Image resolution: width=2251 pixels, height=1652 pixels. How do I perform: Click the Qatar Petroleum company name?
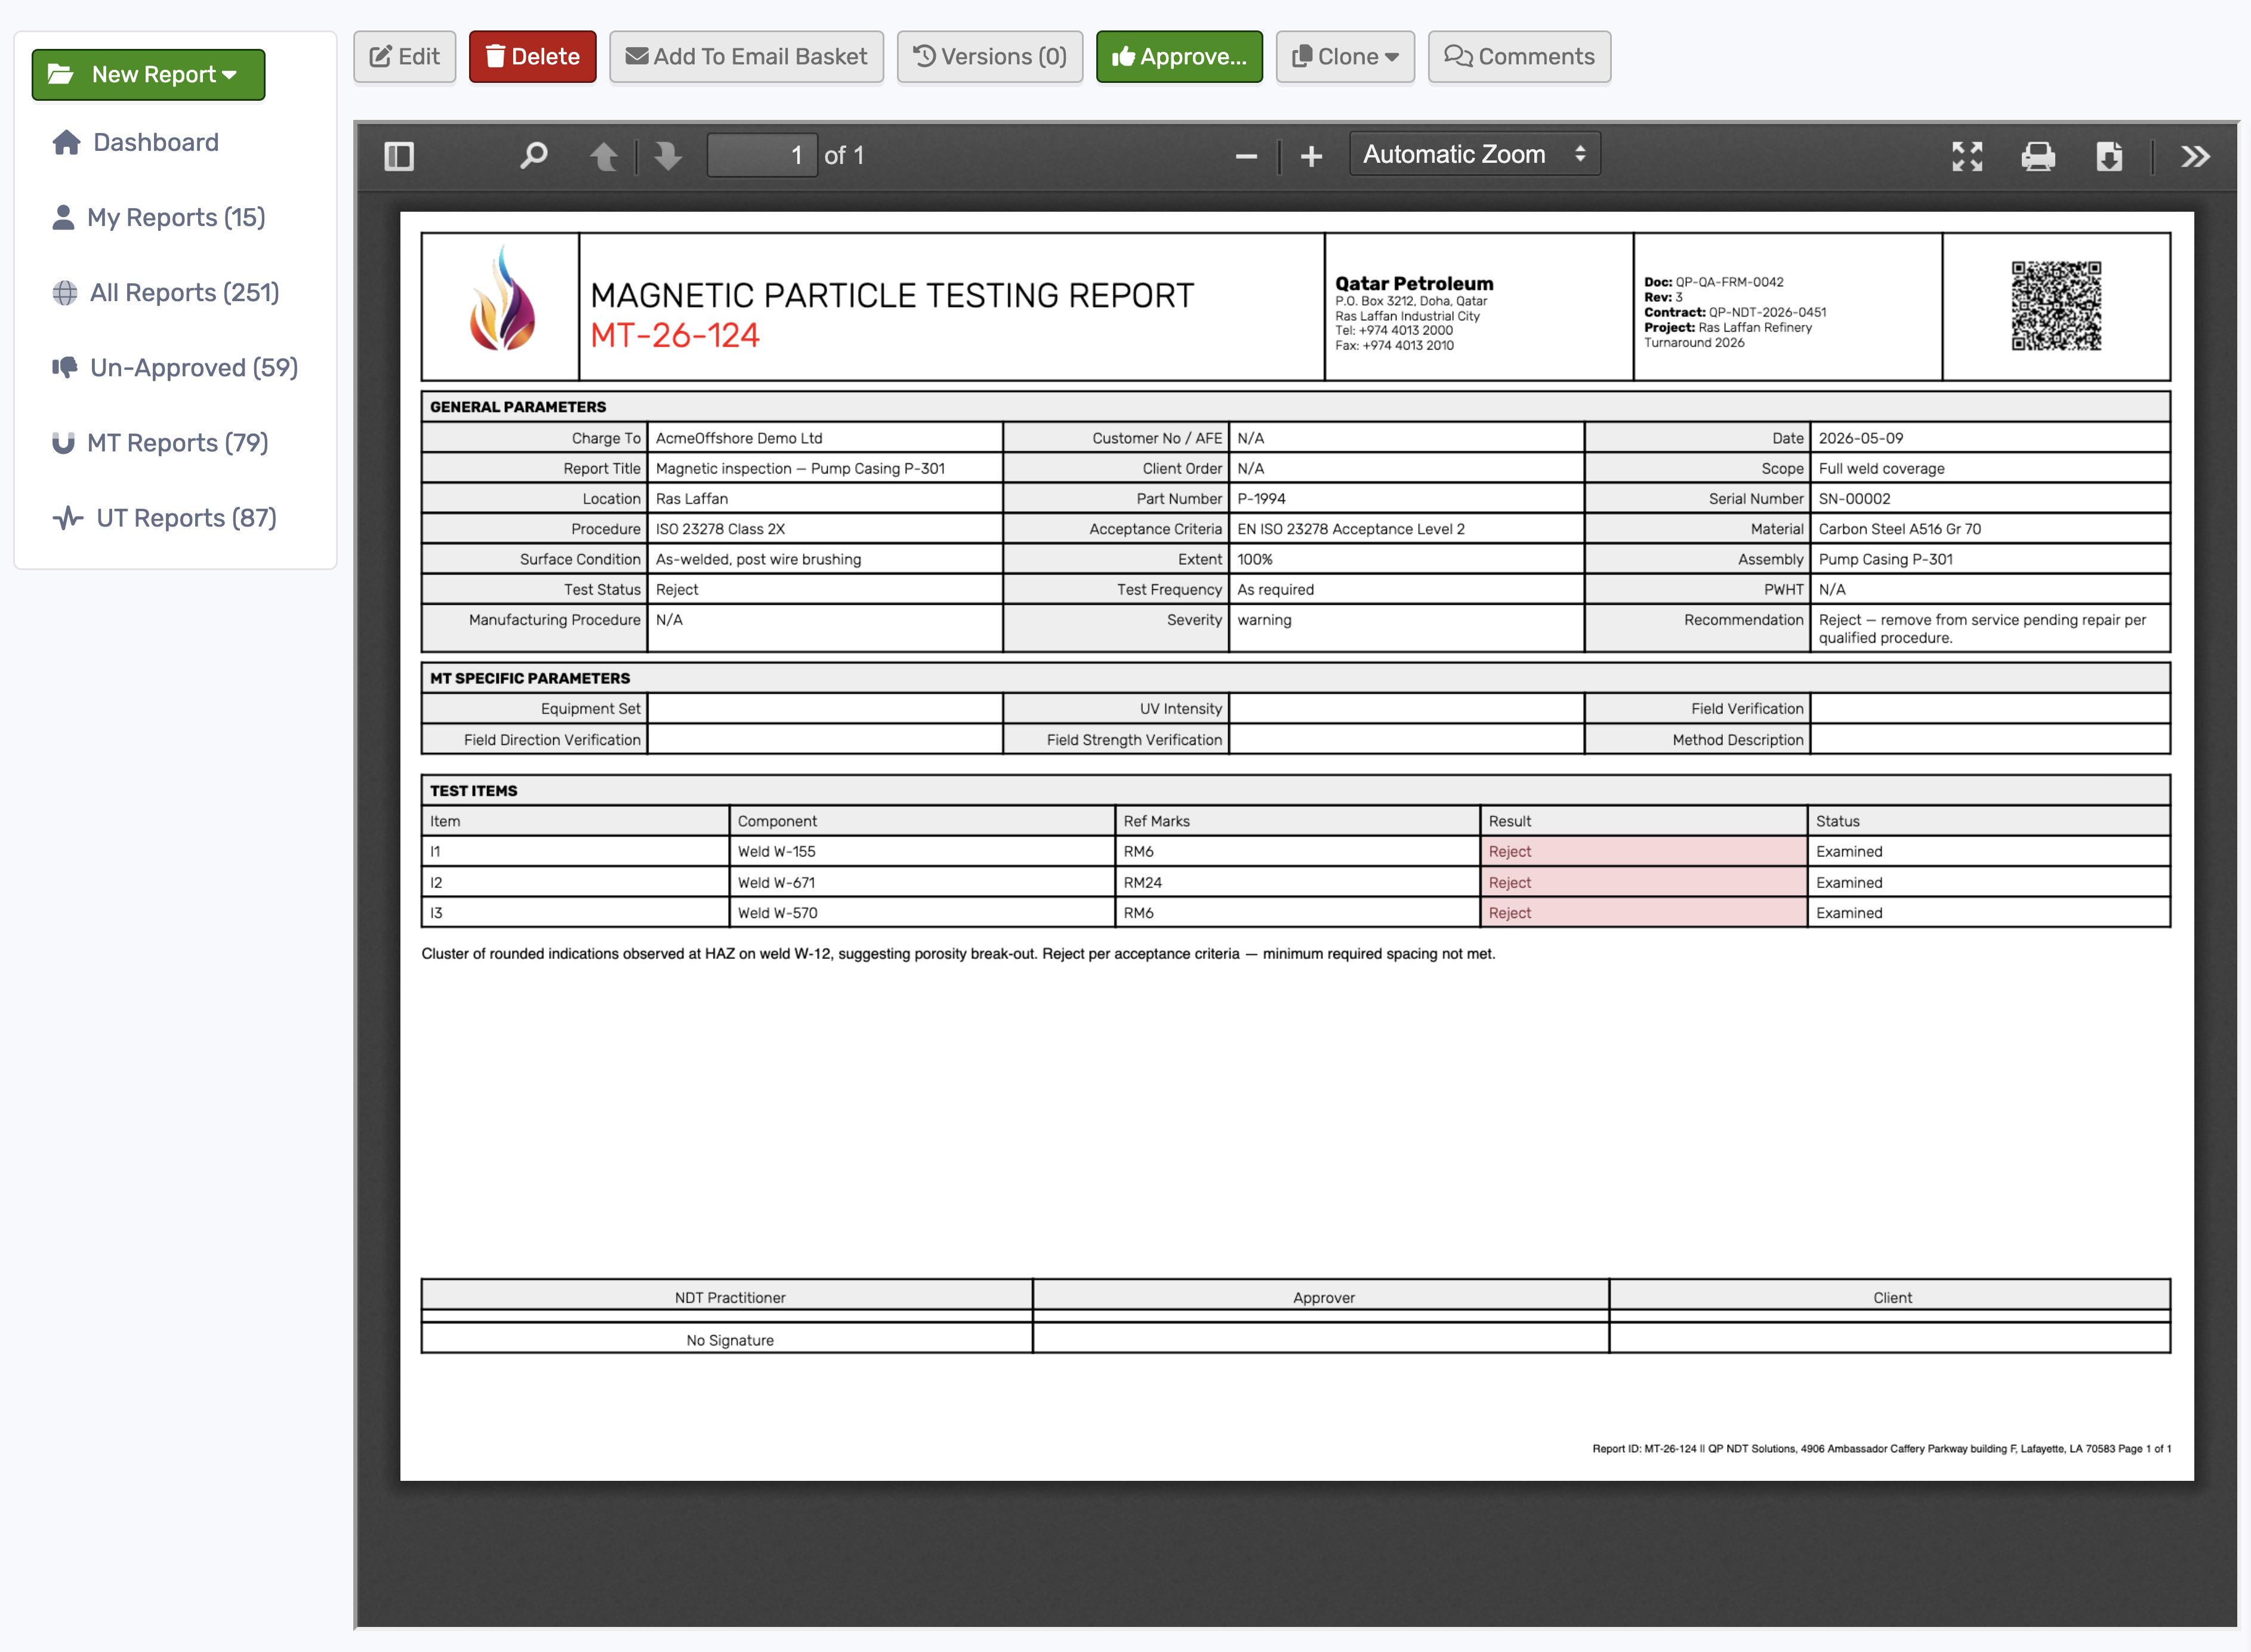click(1414, 283)
